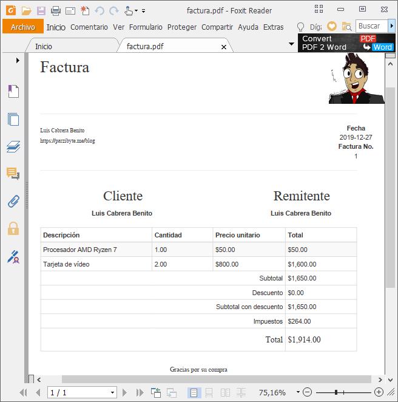This screenshot has width=398, height=402.
Task: Open the Extras ribbon tab
Action: (x=273, y=27)
